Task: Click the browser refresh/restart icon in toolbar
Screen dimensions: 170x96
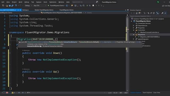Action: (x=67, y=6)
